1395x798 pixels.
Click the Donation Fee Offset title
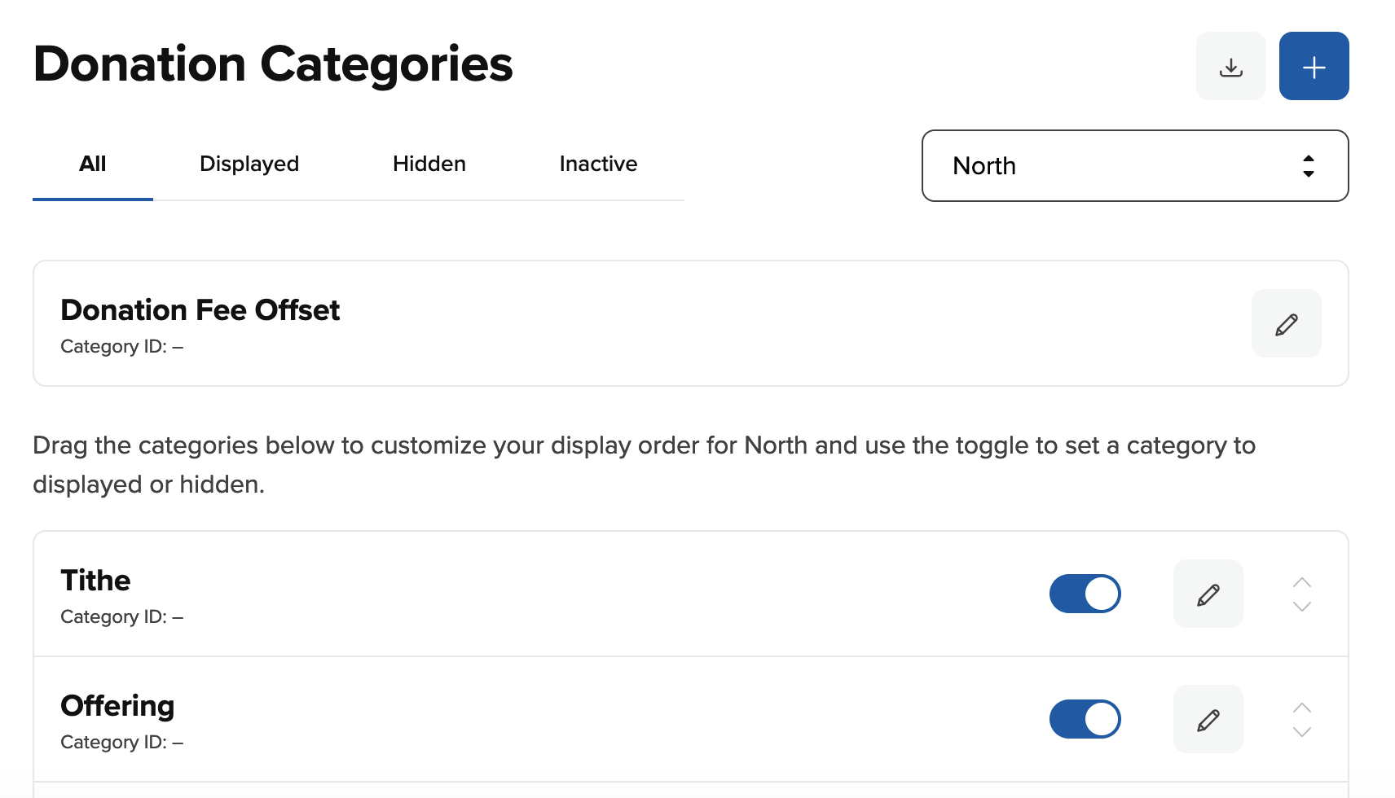coord(200,310)
